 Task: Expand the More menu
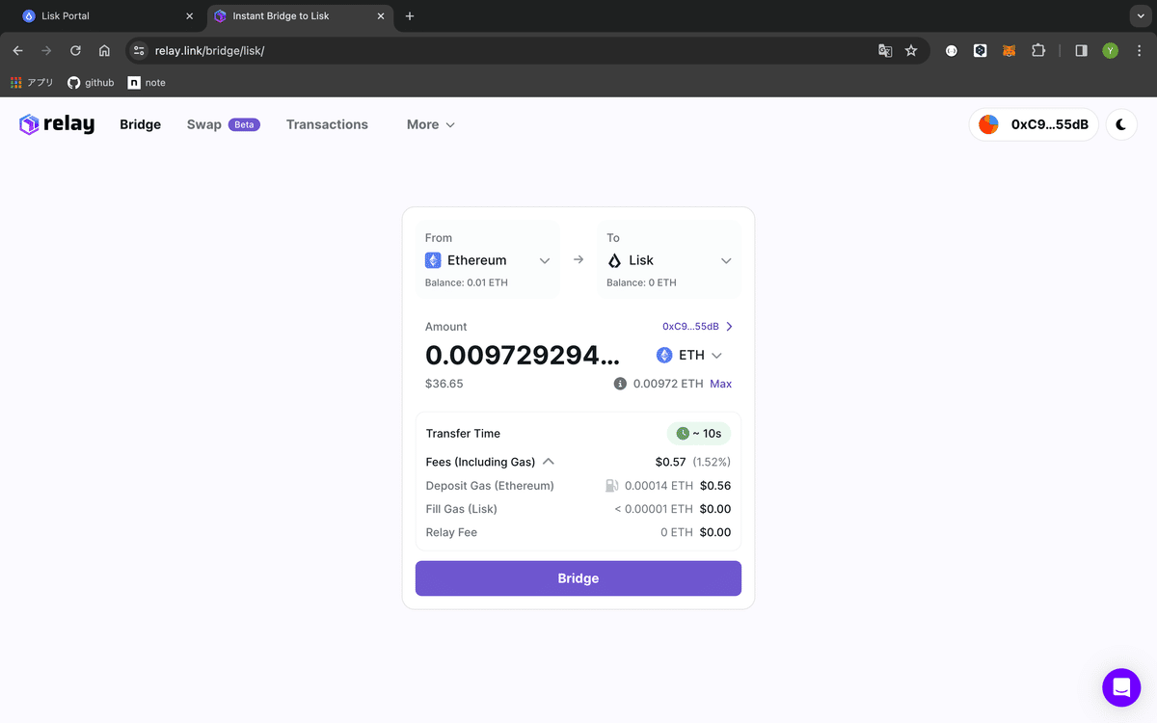431,124
